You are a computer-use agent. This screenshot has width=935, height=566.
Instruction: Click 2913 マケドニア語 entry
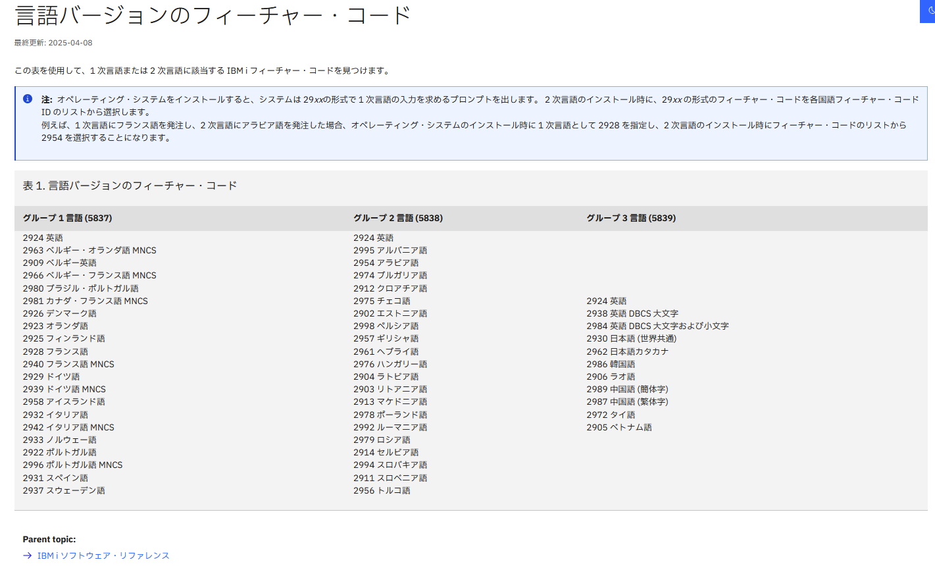390,401
